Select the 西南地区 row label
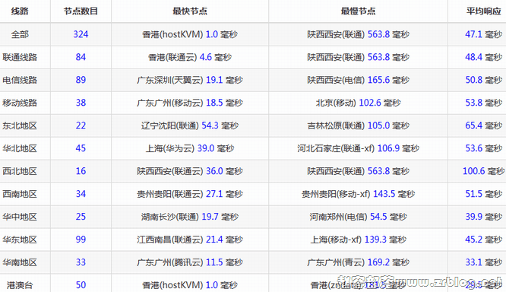This screenshot has width=506, height=292. point(20,194)
